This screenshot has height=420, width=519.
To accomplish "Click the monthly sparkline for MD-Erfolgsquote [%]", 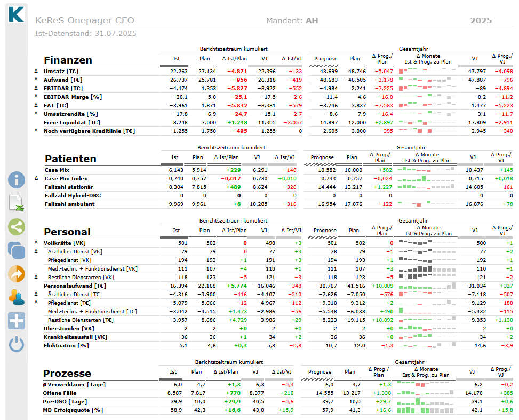I will click(x=425, y=410).
